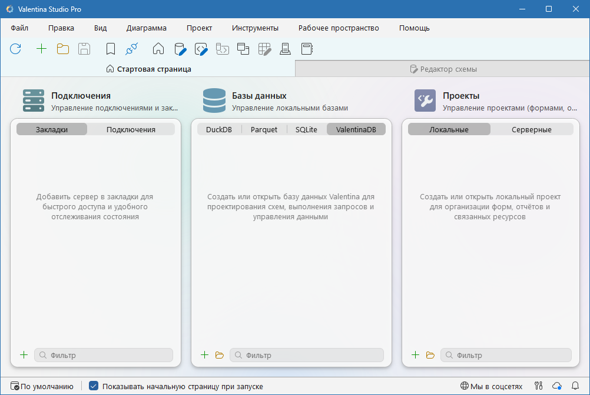Screen dimensions: 590x395
Task: Add new project with plus in Проекты panel
Action: coord(415,355)
